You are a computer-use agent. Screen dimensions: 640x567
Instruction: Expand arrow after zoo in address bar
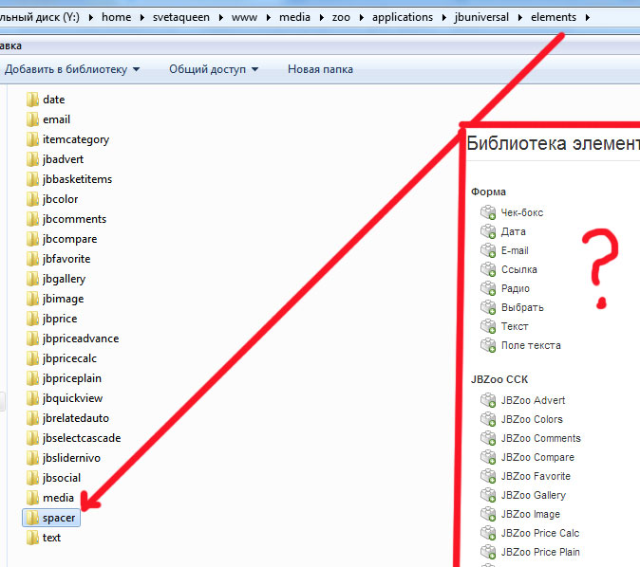click(361, 17)
